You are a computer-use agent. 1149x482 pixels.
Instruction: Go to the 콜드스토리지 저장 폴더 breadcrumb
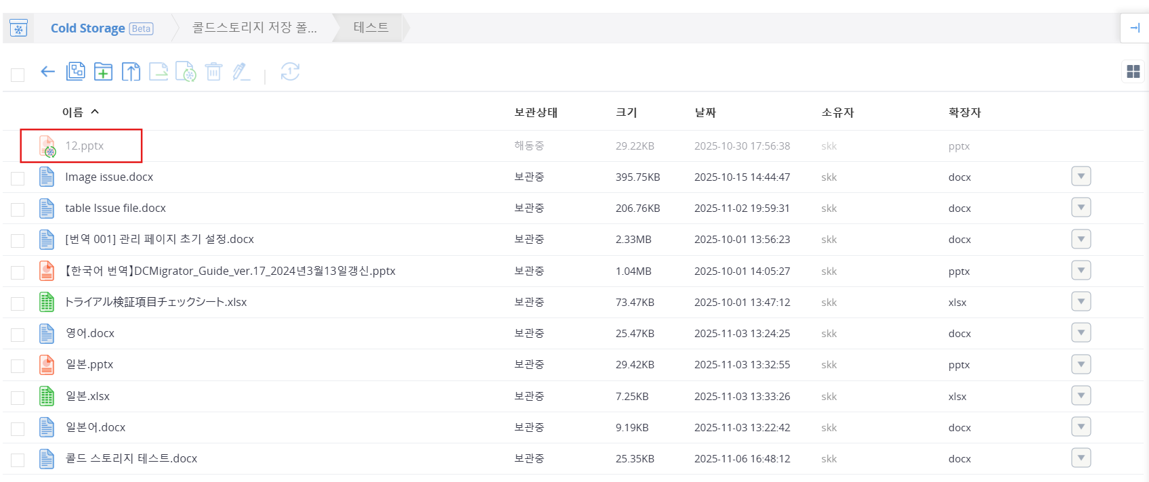[254, 28]
